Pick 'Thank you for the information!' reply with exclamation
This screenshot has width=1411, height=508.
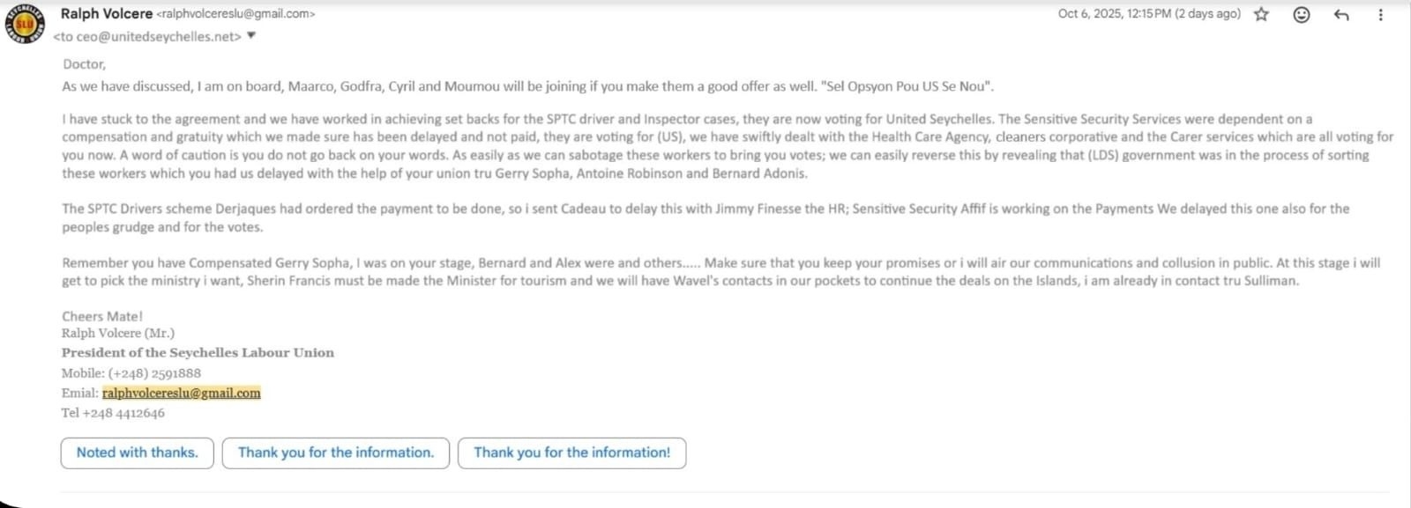coord(571,453)
